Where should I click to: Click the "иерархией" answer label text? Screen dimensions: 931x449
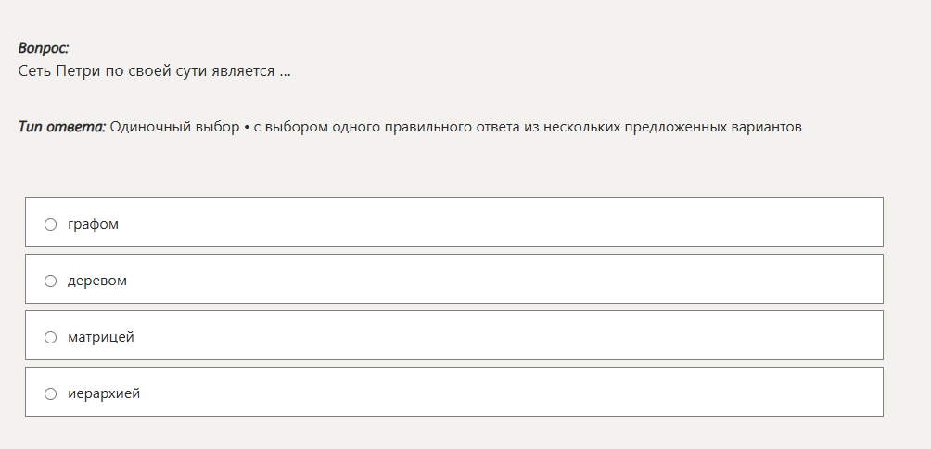[x=104, y=393]
